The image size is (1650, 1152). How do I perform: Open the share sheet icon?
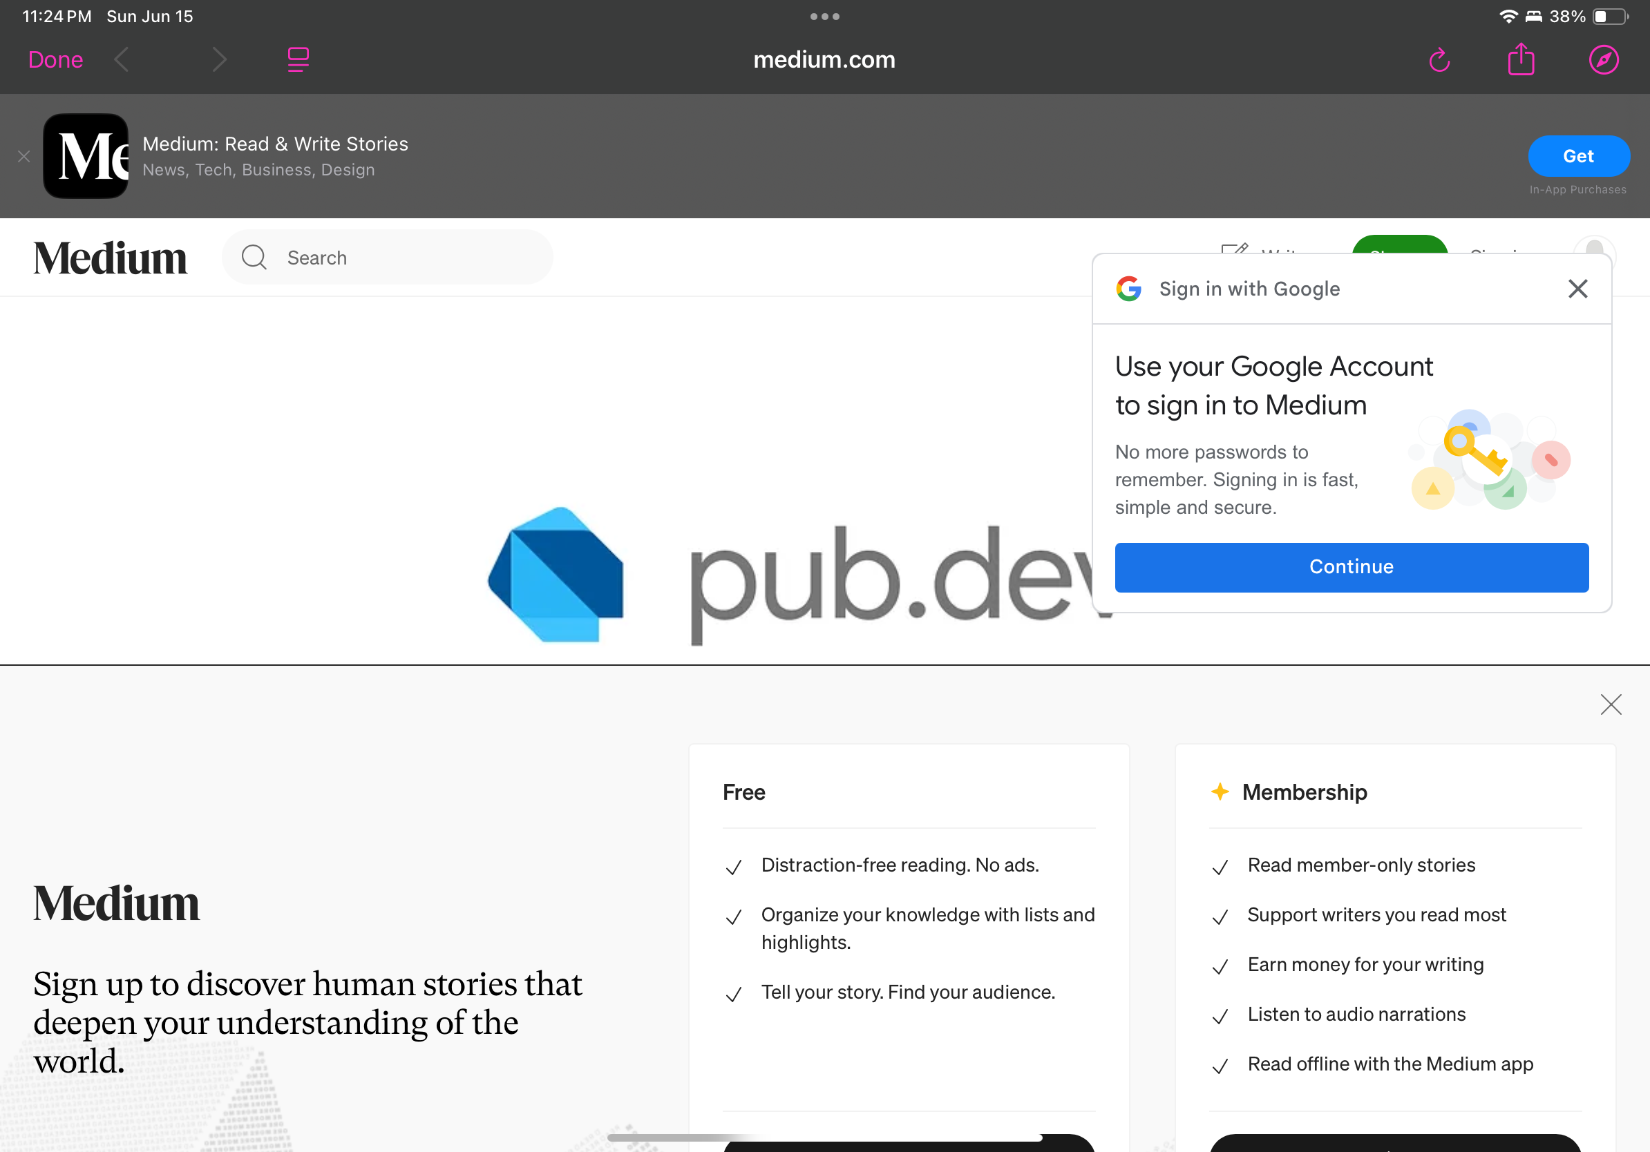tap(1521, 59)
